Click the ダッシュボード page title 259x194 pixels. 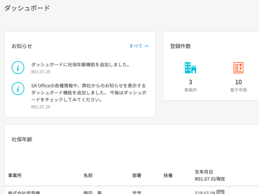(27, 8)
